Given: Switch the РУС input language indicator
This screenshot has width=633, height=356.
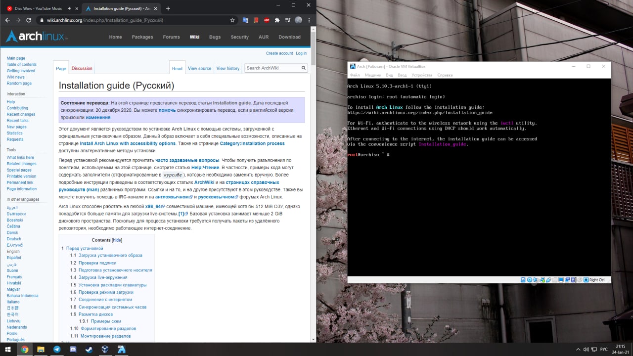Looking at the screenshot, I should (604, 349).
